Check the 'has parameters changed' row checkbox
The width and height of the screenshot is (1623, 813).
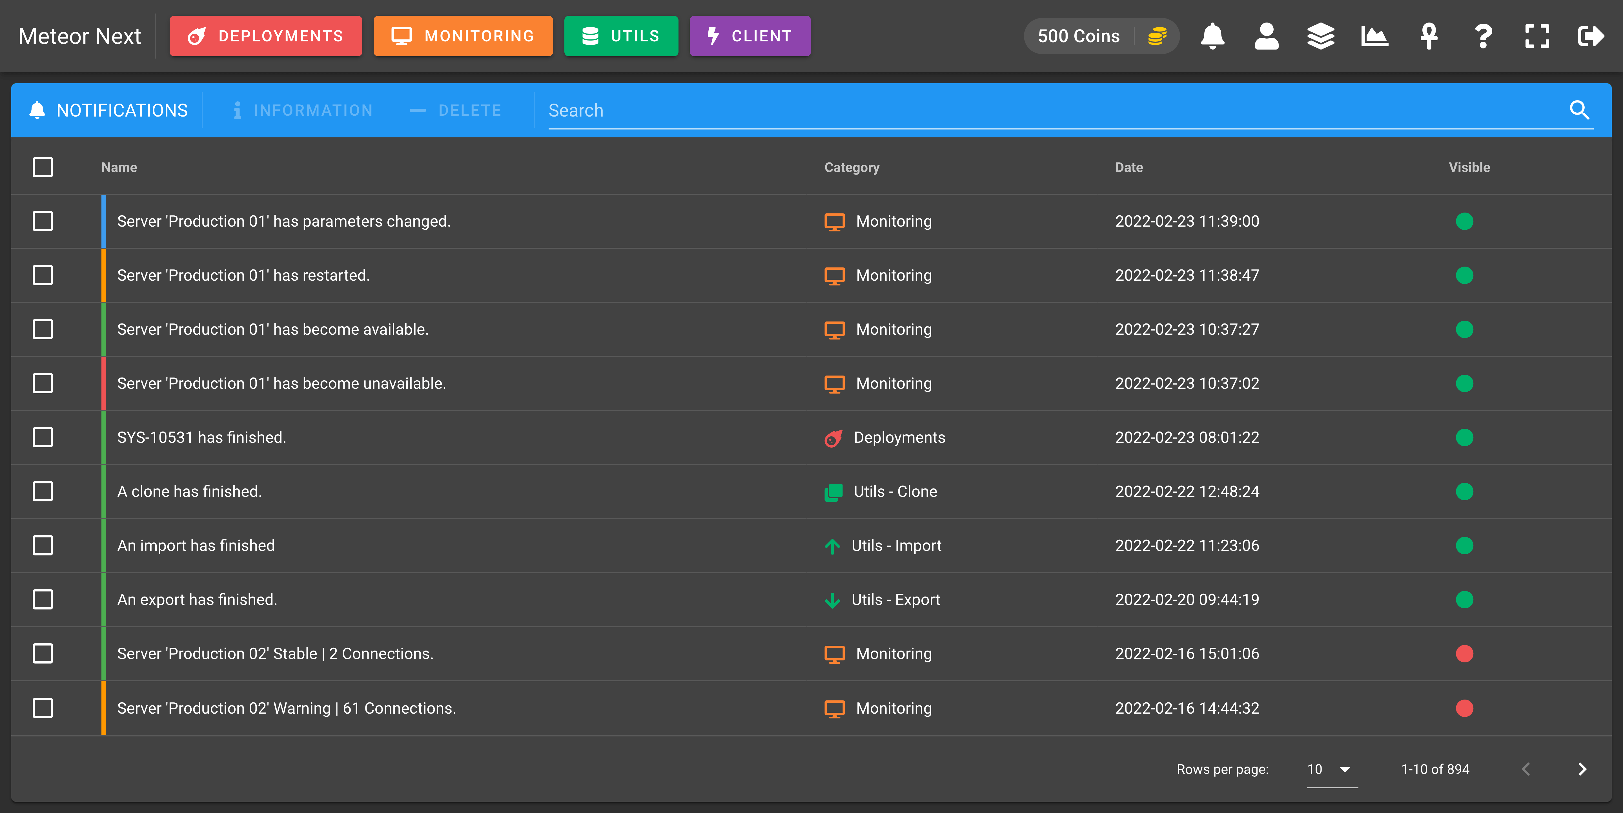(43, 222)
